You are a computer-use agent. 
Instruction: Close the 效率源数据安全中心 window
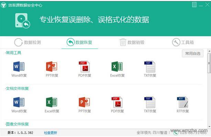pos(207,5)
